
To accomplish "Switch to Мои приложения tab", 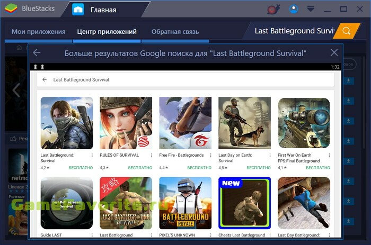I will click(38, 32).
